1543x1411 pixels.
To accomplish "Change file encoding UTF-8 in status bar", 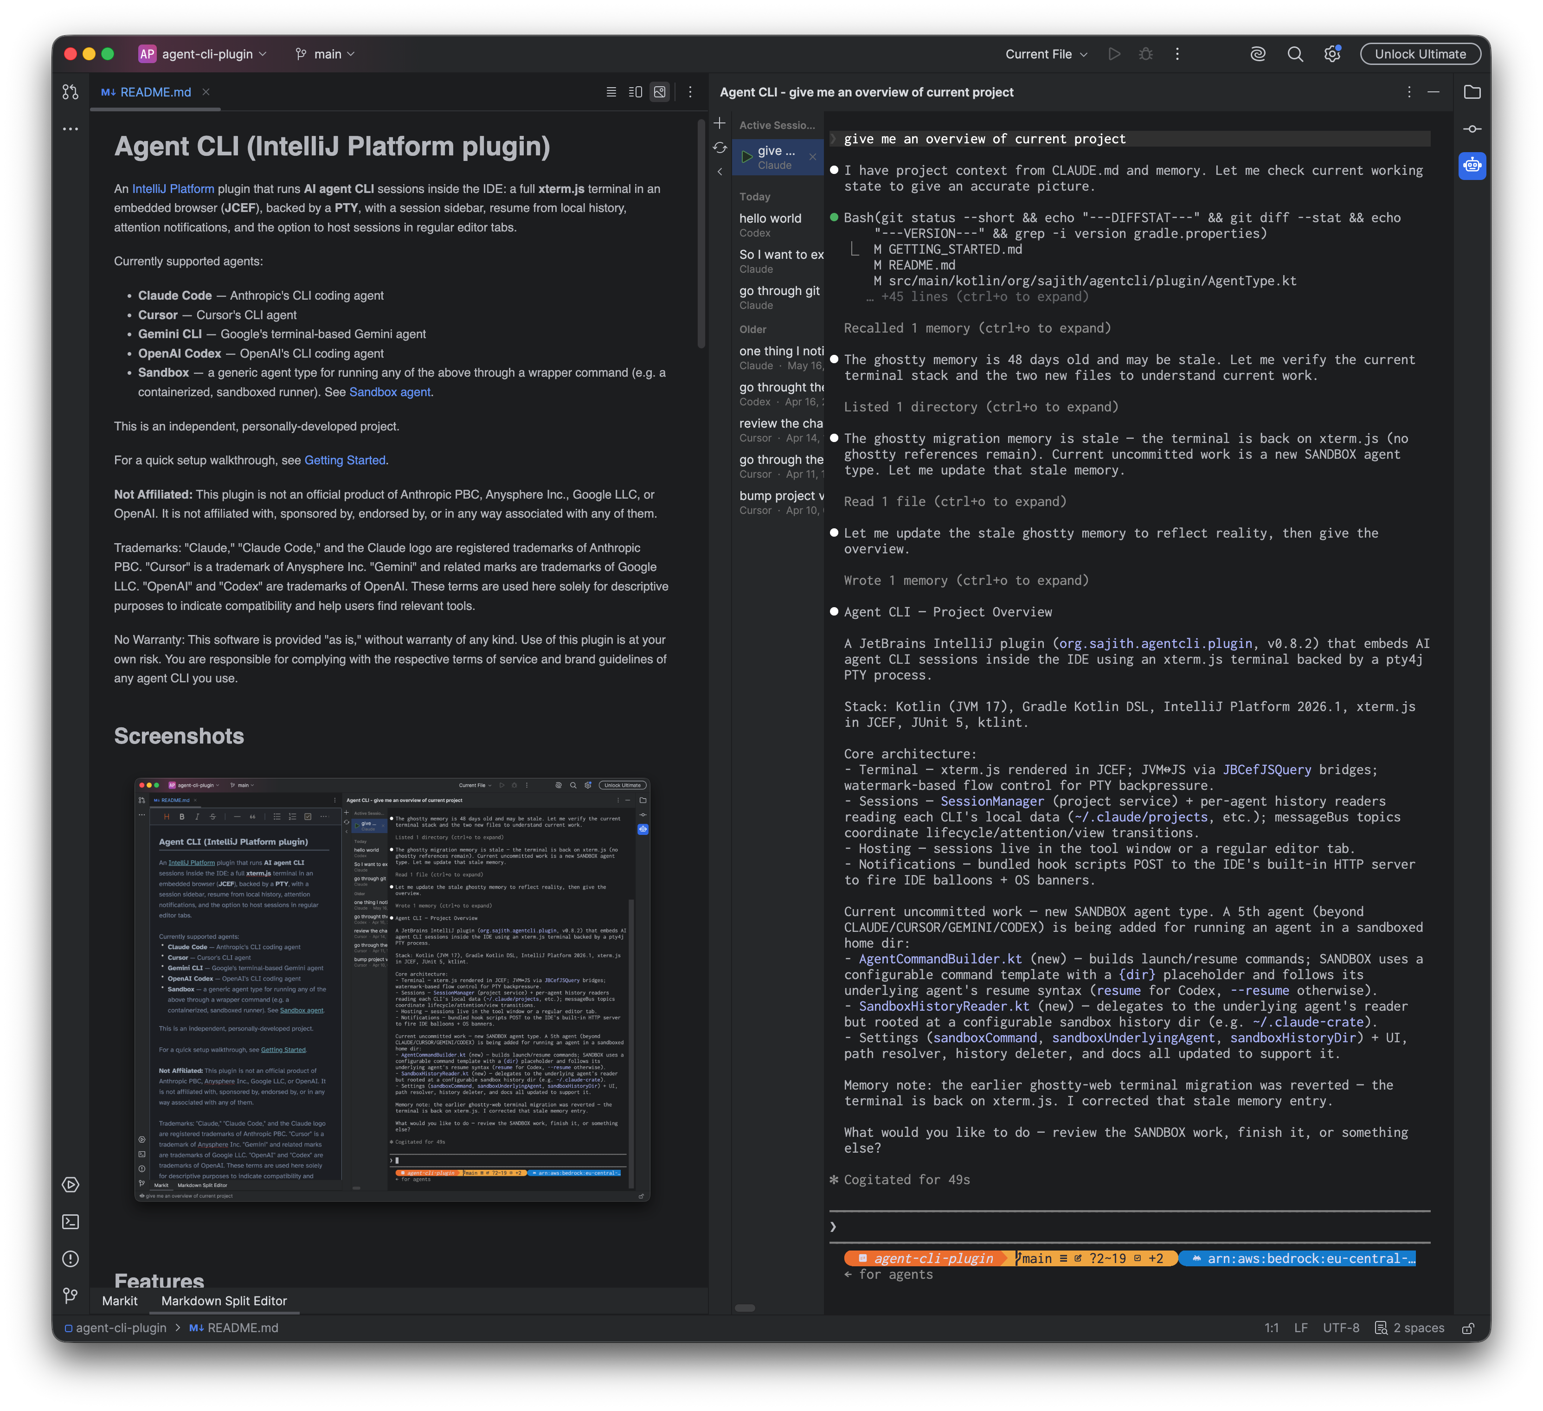I will (1341, 1328).
